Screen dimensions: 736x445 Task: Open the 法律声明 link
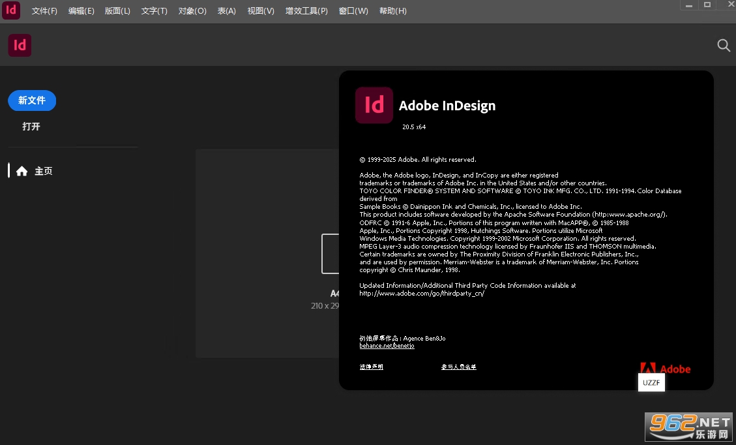[x=372, y=367]
